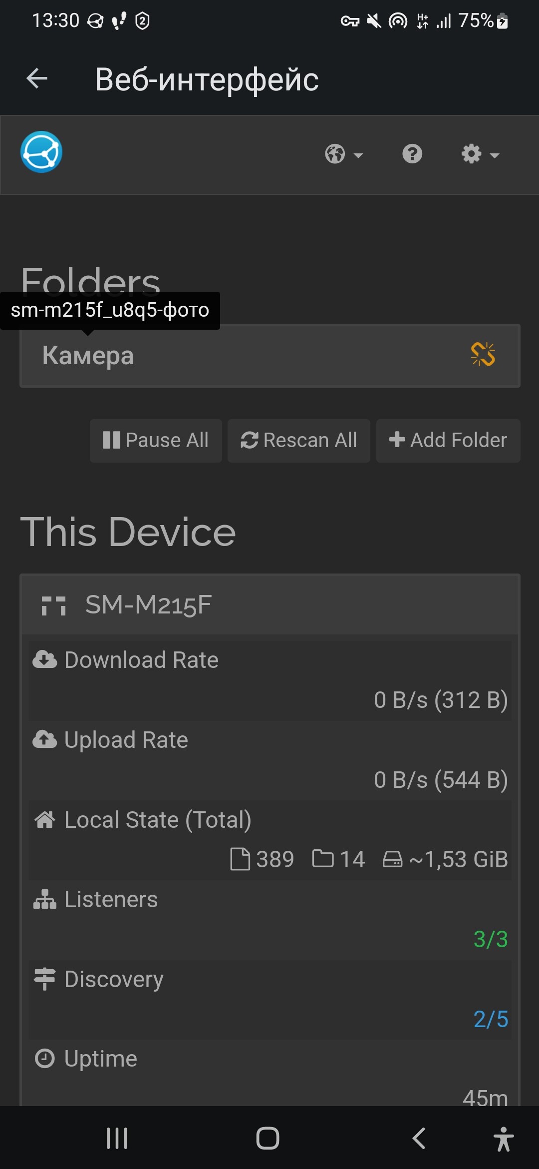The height and width of the screenshot is (1169, 539).
Task: Open the language globe dropdown
Action: (343, 154)
